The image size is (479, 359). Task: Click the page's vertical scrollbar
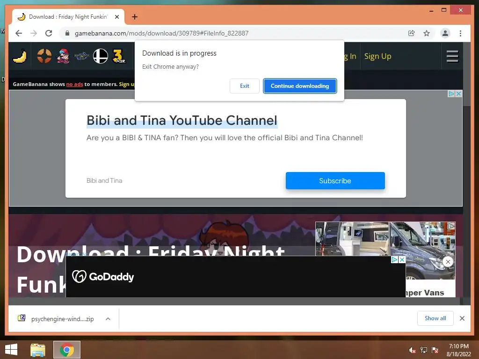pos(466,172)
